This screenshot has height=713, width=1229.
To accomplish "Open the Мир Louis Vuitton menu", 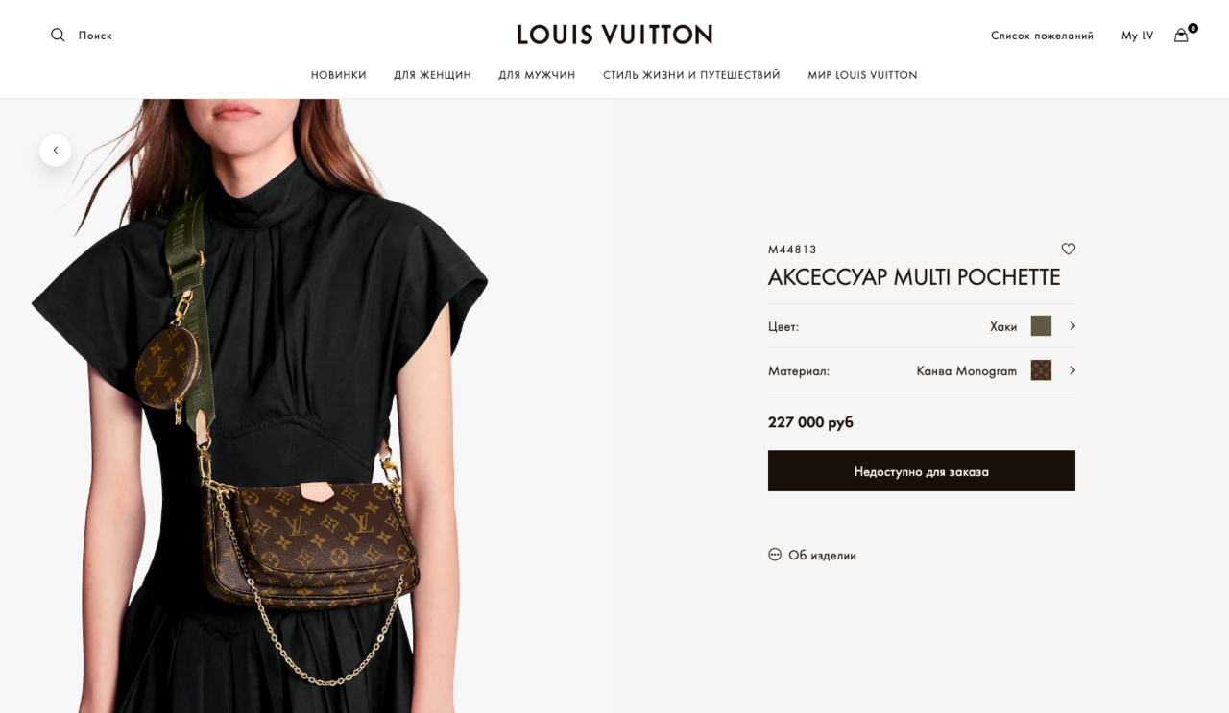I will tap(862, 75).
